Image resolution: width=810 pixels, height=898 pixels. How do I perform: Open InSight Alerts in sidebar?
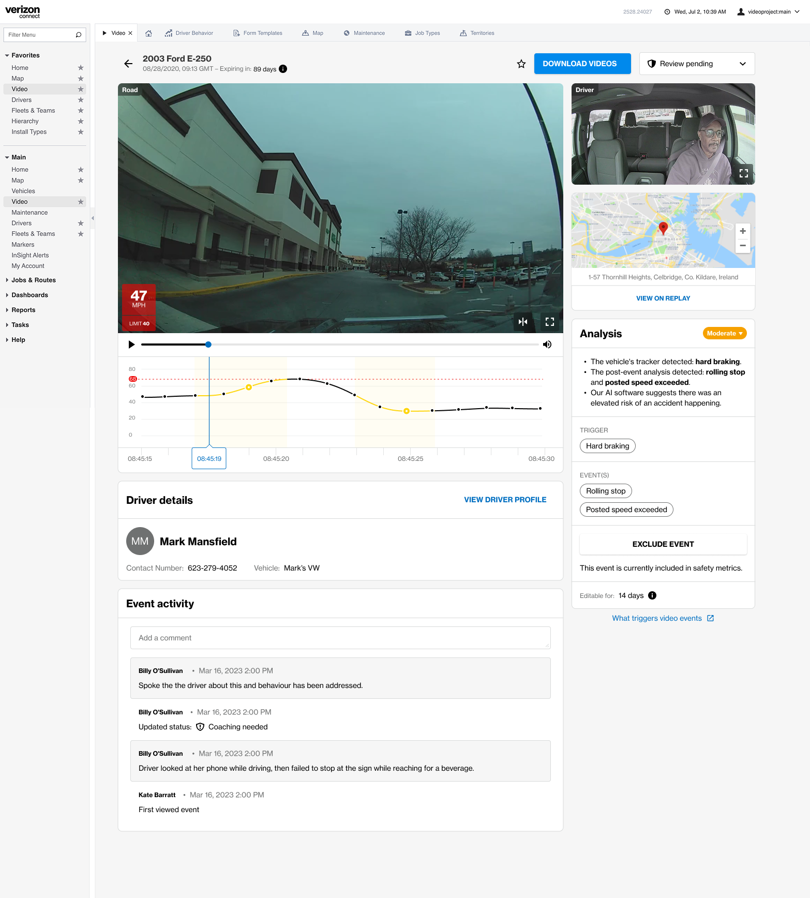point(30,256)
